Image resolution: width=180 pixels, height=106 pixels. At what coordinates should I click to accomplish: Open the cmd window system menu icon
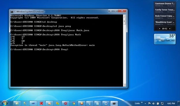click(x=12, y=12)
